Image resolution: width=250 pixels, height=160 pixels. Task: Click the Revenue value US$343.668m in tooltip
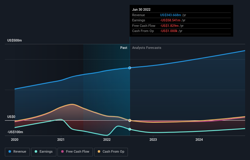pyautogui.click(x=171, y=15)
